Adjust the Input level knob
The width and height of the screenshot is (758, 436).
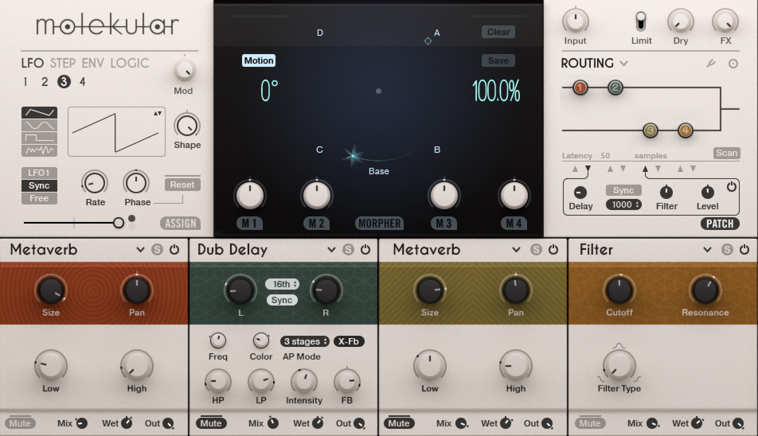pos(575,21)
